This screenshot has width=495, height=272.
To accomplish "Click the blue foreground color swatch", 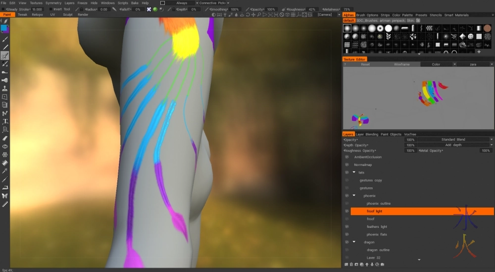I will pos(4,29).
